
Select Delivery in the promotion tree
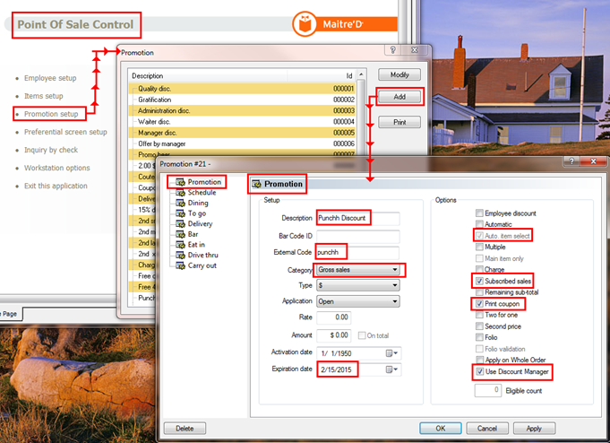(200, 223)
